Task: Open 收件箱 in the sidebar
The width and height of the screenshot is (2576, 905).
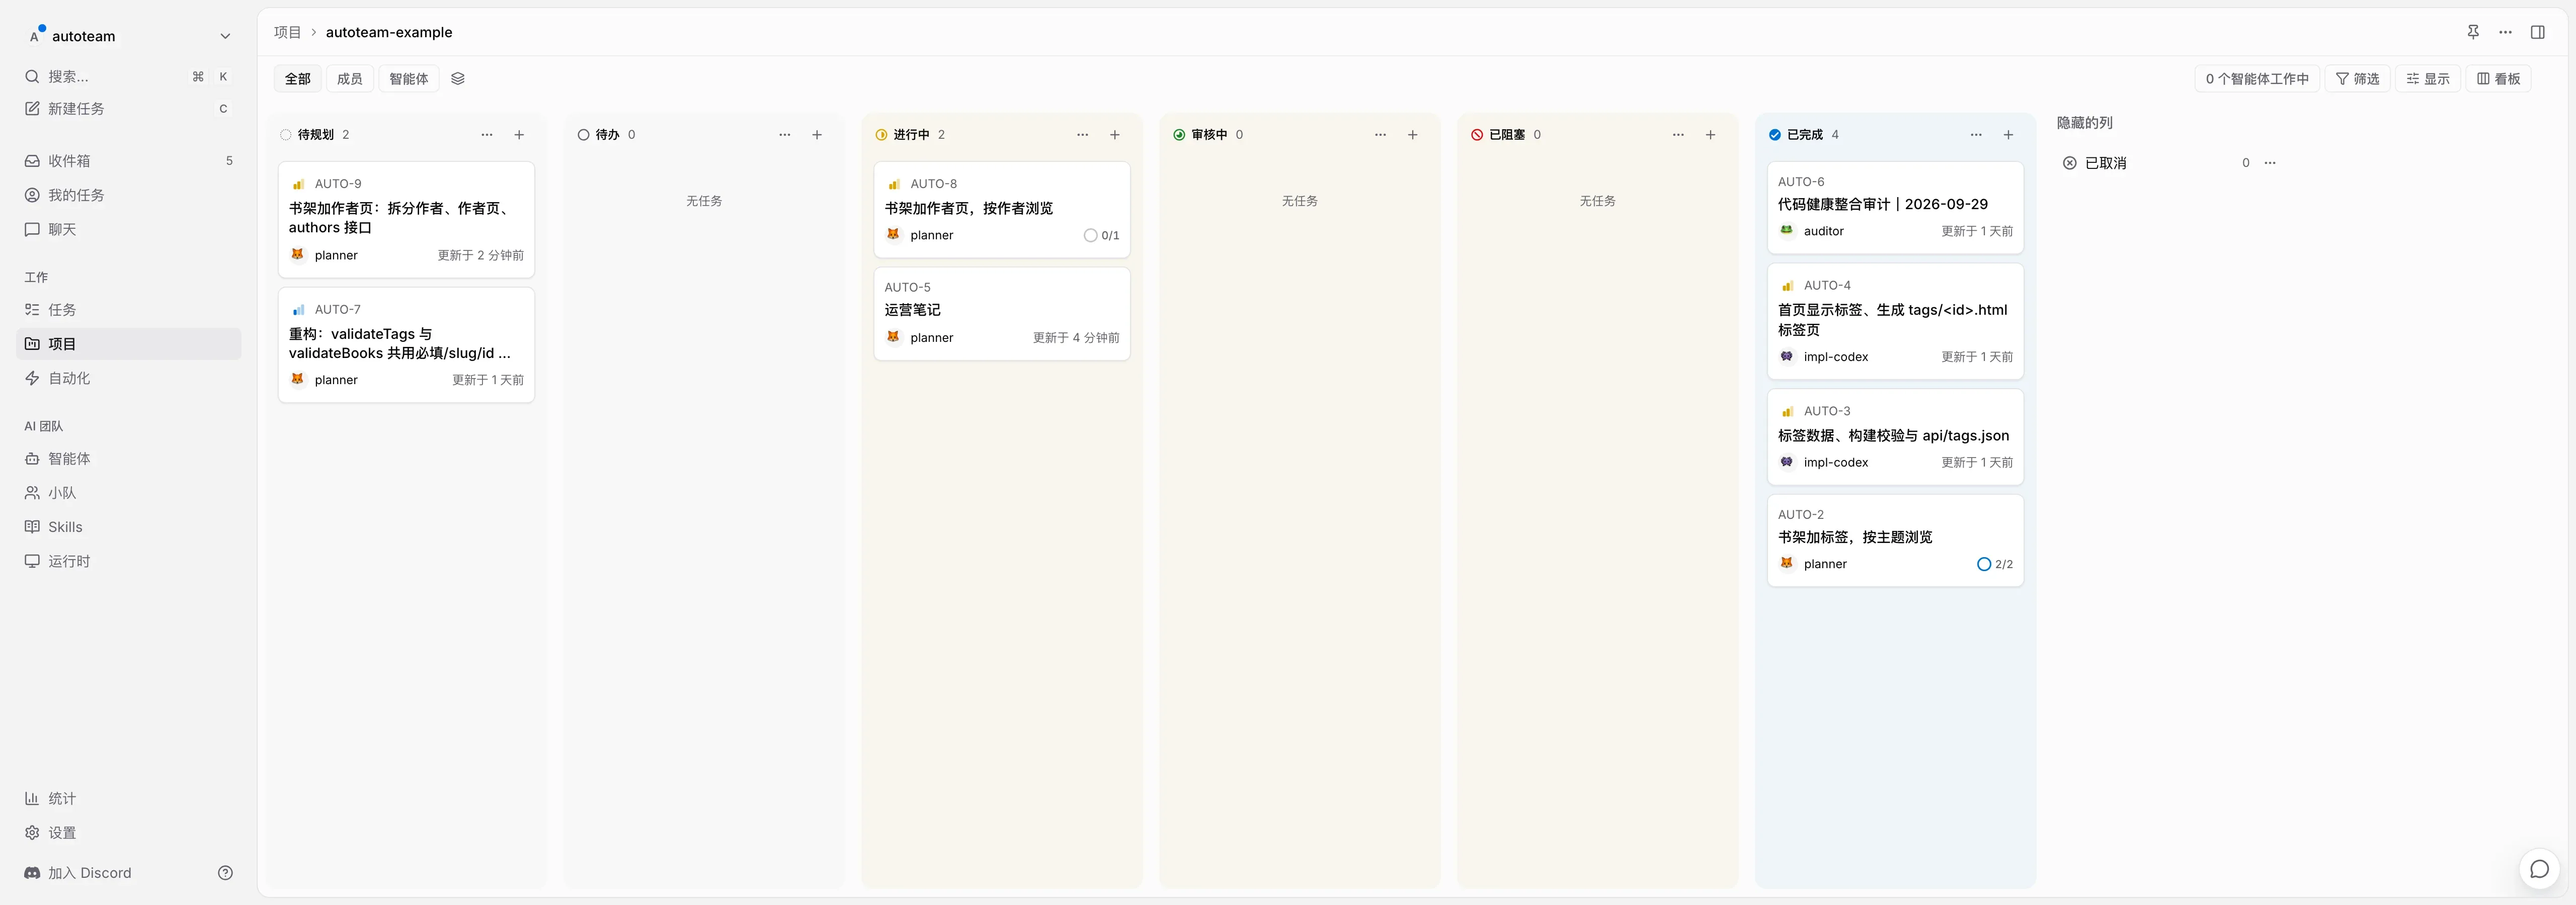Action: click(x=129, y=161)
